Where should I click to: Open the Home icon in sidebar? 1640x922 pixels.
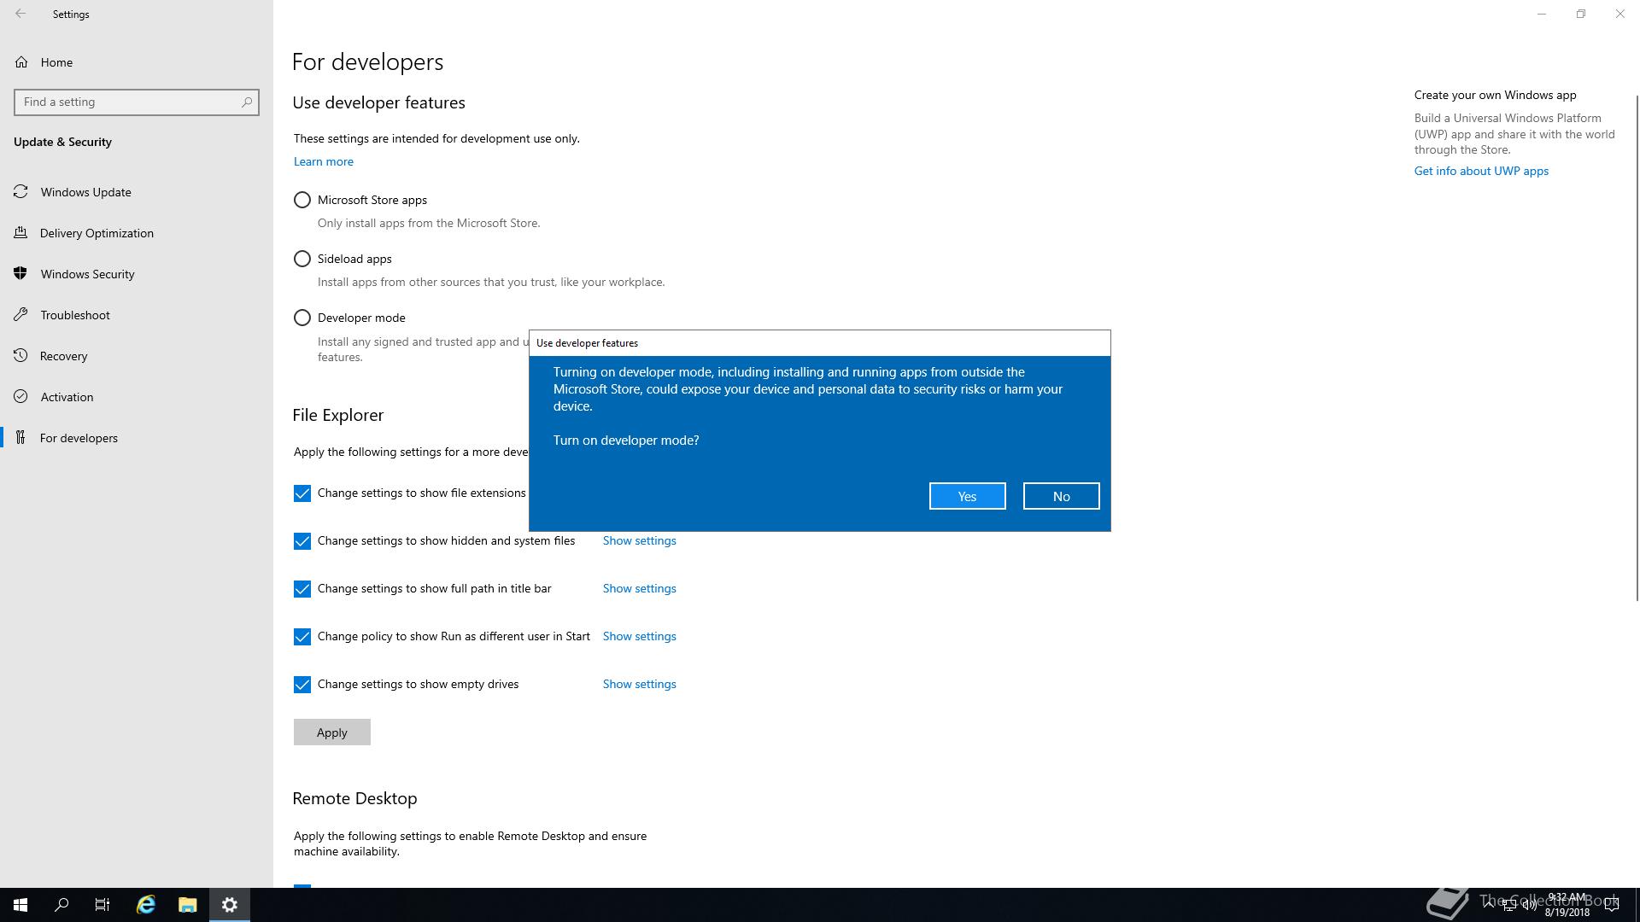21,62
